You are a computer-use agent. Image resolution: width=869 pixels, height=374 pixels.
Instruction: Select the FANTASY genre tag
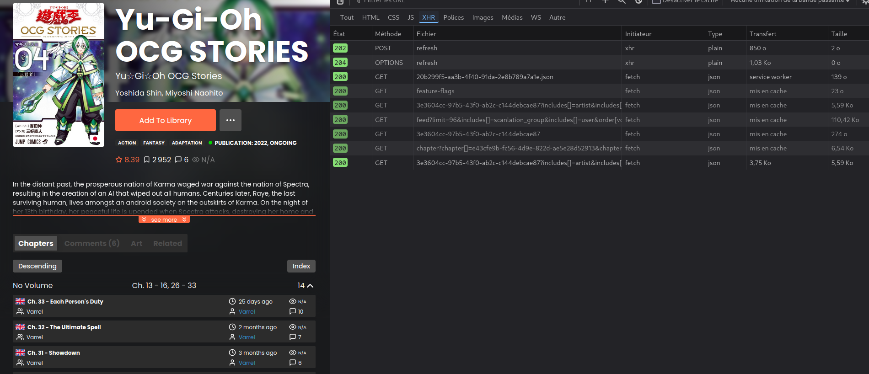point(154,143)
